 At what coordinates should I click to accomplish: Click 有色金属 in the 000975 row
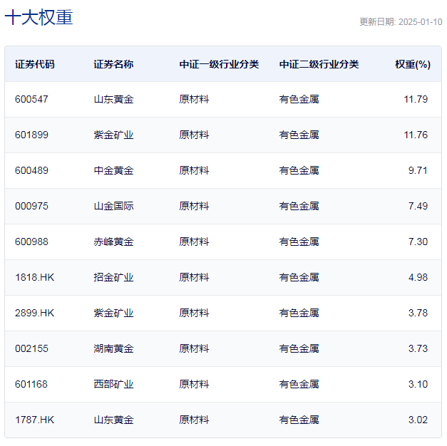299,206
